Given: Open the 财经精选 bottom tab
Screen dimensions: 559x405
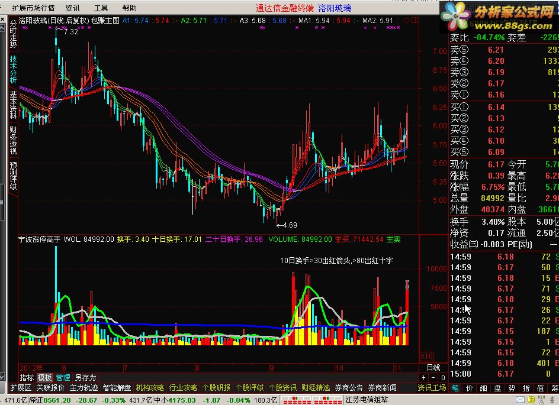Looking at the screenshot, I should [316, 388].
